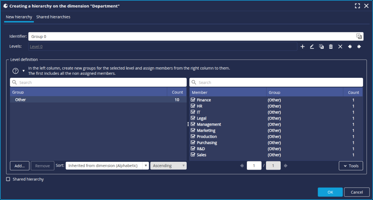Screen dimensions: 373x200
Task: Move the level left with the arrow icon
Action: click(350, 47)
